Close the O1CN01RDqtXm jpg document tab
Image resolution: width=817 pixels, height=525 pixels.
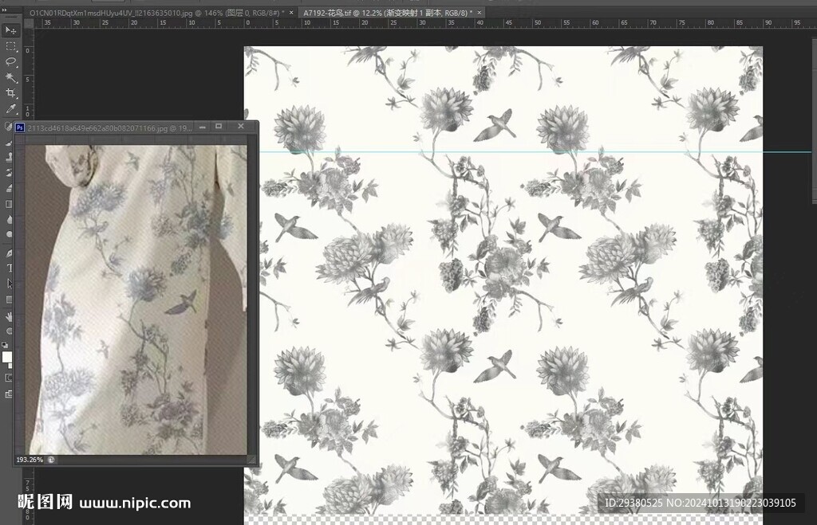(x=291, y=13)
